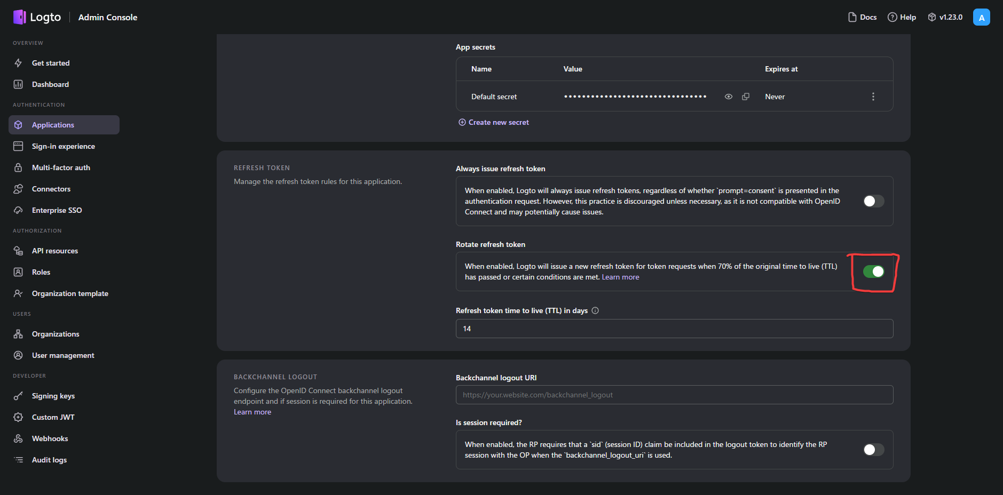1003x495 pixels.
Task: Go to Webhooks in the sidebar
Action: 50,438
